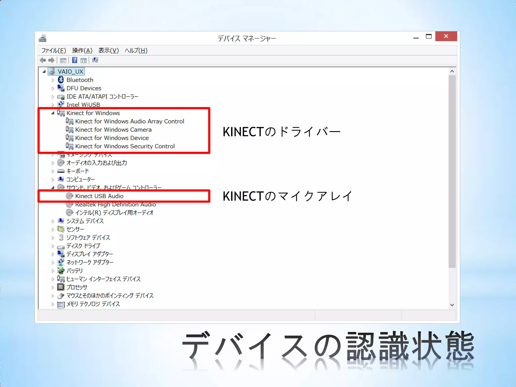Click the Kinect for Windows Camera device icon
The image size is (516, 387).
click(70, 130)
